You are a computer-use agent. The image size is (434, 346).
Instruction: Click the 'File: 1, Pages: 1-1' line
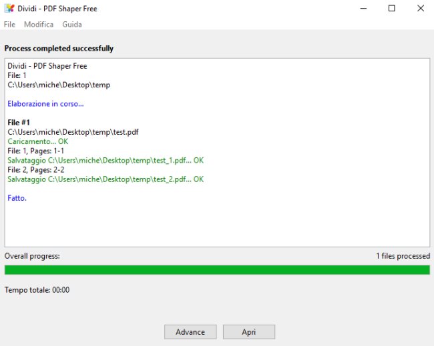pyautogui.click(x=35, y=151)
